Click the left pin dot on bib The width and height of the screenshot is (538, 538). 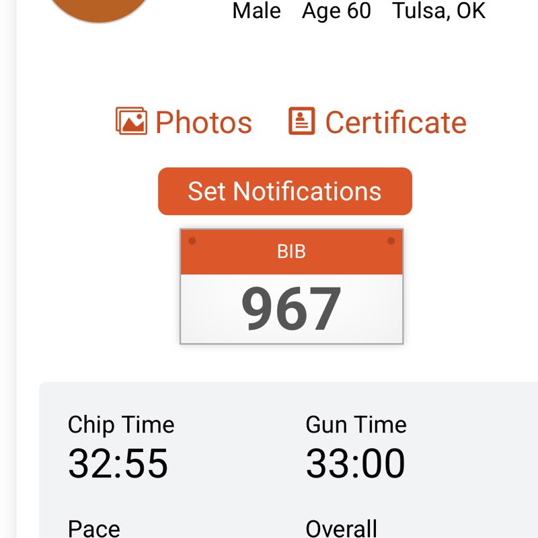[192, 240]
